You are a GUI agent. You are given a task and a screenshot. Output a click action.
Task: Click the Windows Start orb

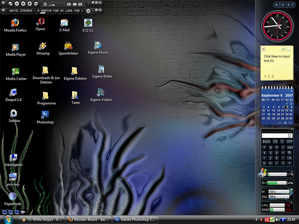click(8, 220)
